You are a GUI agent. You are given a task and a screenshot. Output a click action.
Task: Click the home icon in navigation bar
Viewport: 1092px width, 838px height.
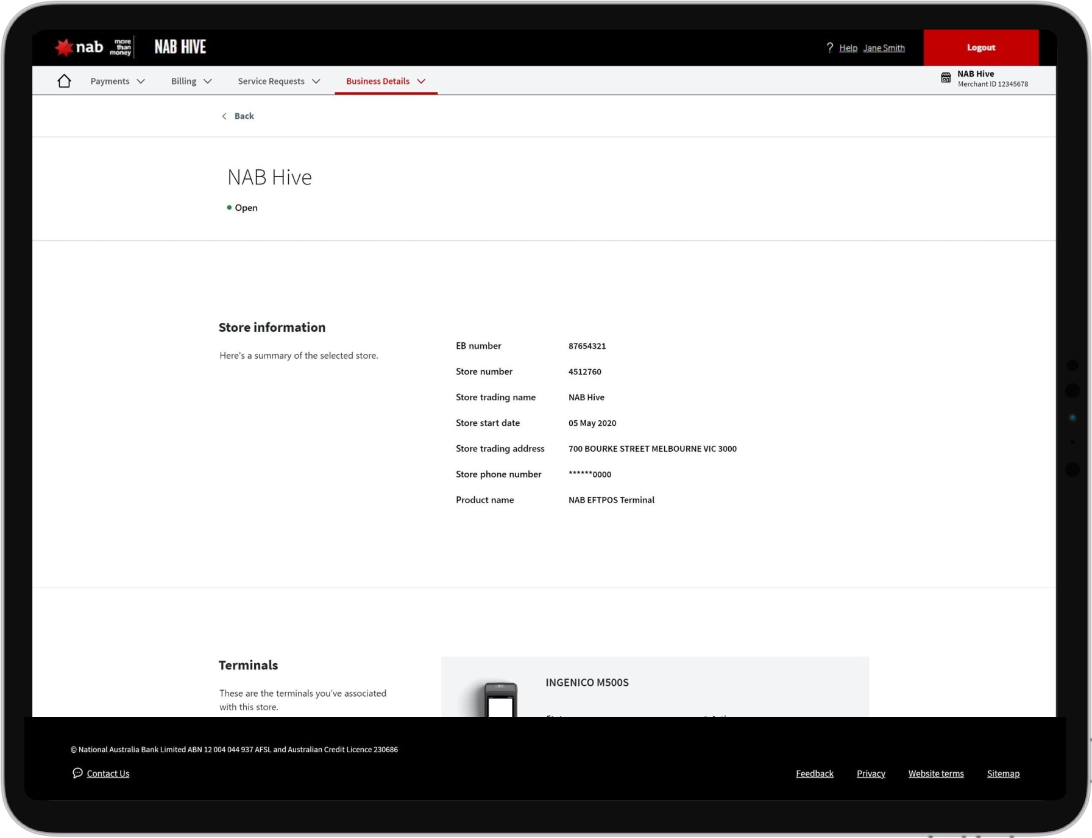coord(64,81)
